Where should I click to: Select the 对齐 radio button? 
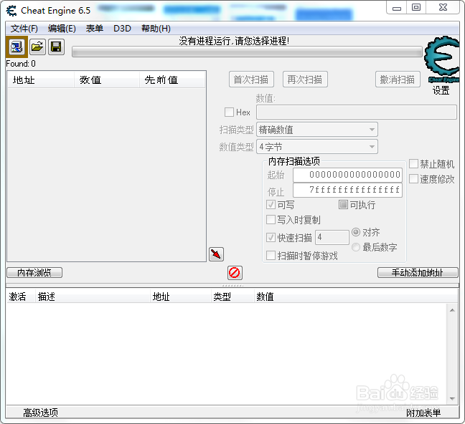pos(356,232)
